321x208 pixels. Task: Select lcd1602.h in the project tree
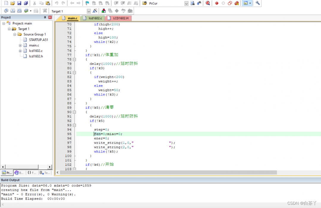(36, 56)
